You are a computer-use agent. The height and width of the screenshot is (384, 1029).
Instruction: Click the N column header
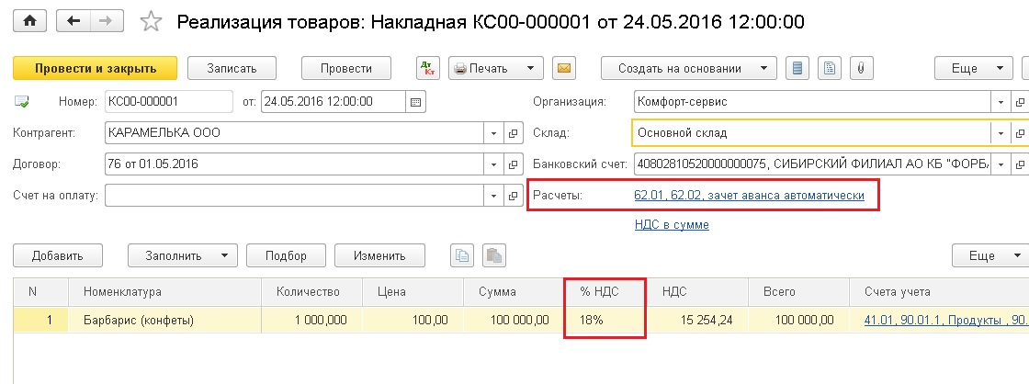(40, 292)
